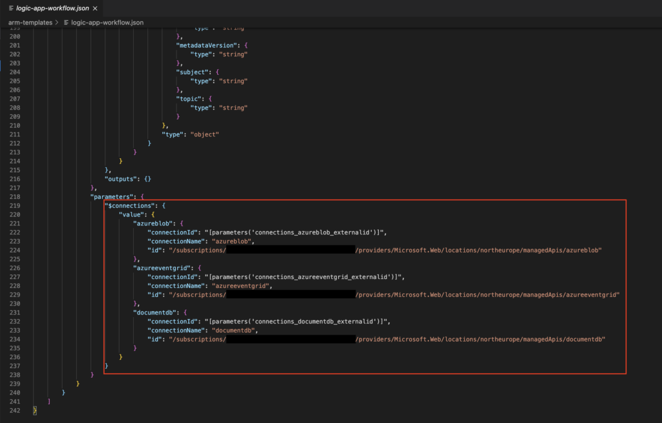662x423 pixels.
Task: Click the final closing brace on line 242
Action: point(35,410)
